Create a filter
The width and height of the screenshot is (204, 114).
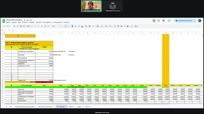(x=125, y=26)
